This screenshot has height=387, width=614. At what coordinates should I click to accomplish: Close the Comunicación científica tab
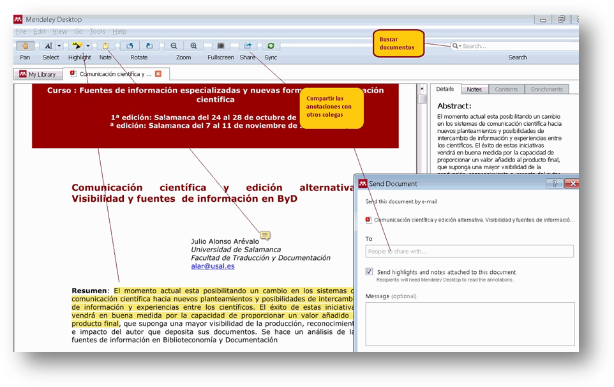pyautogui.click(x=158, y=73)
